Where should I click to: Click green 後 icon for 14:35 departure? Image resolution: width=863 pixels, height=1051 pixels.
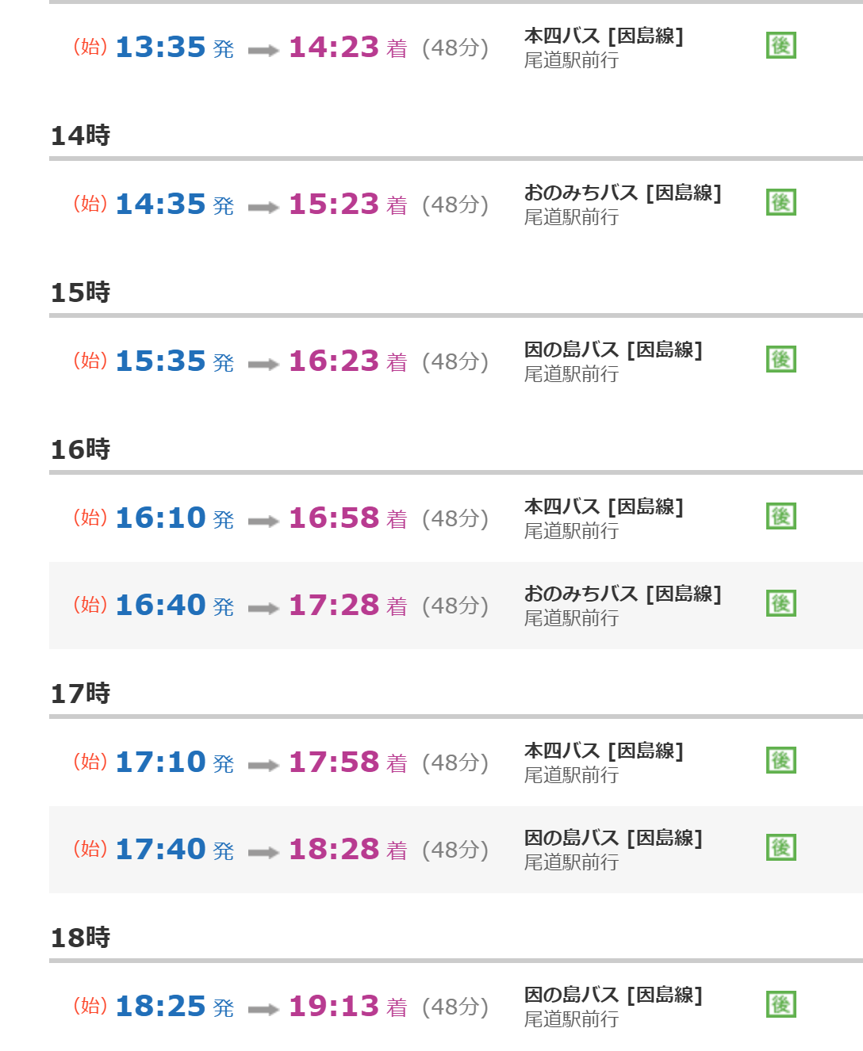point(781,202)
